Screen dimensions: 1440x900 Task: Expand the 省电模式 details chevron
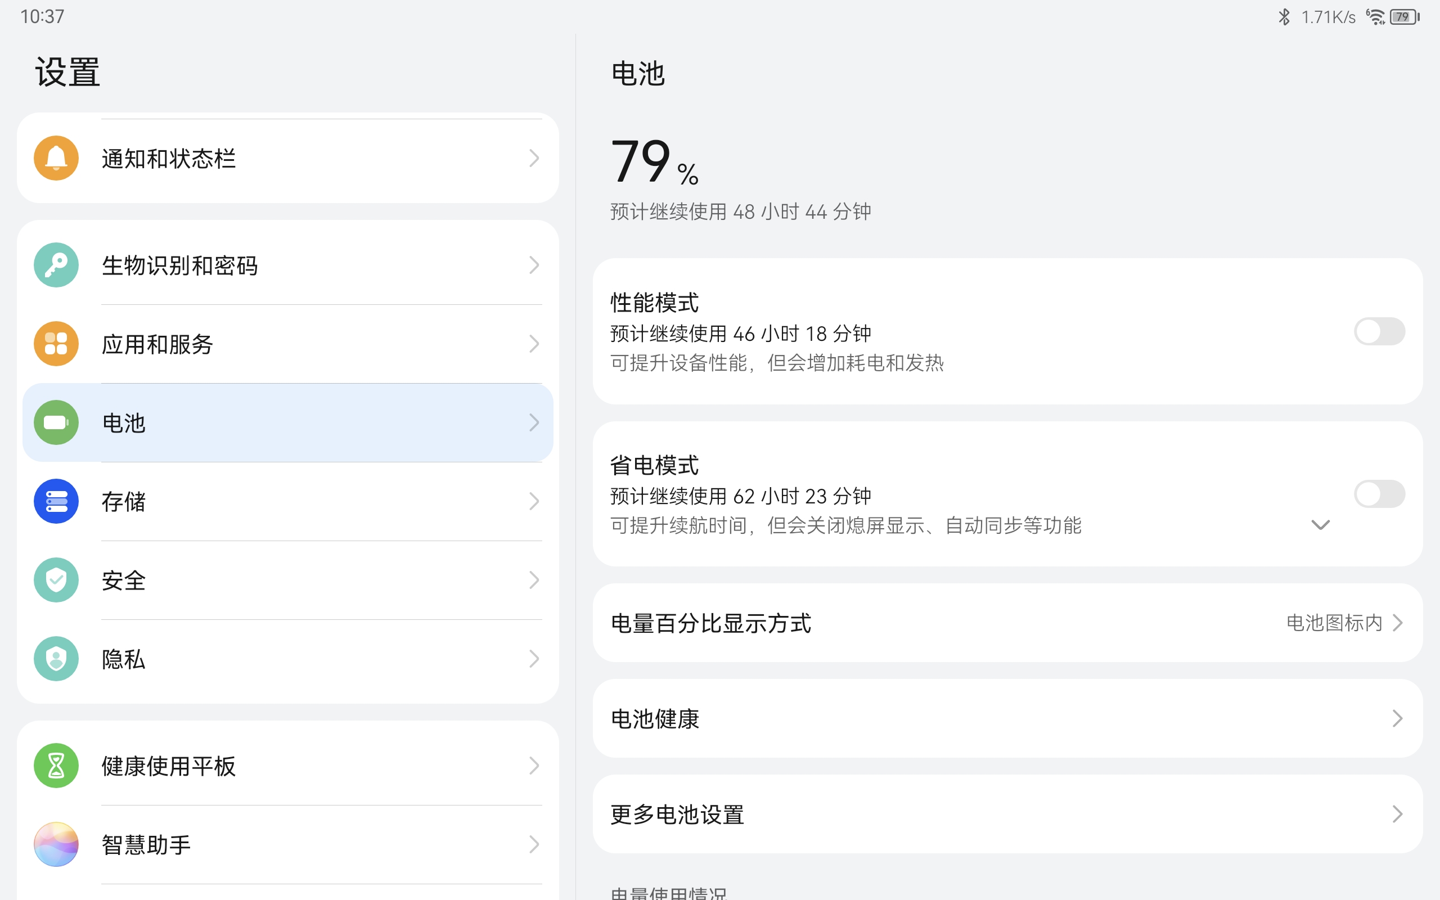coord(1320,524)
